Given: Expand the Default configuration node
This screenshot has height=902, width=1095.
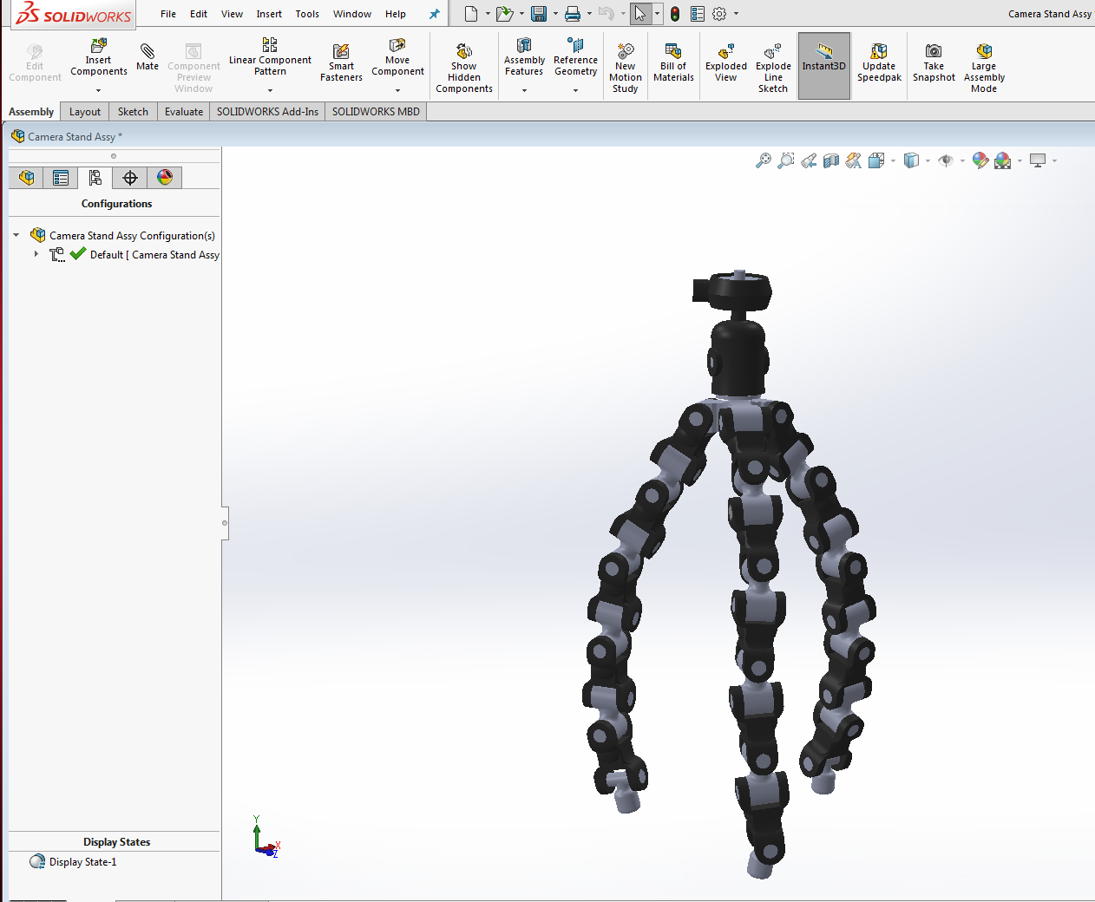Looking at the screenshot, I should point(36,254).
